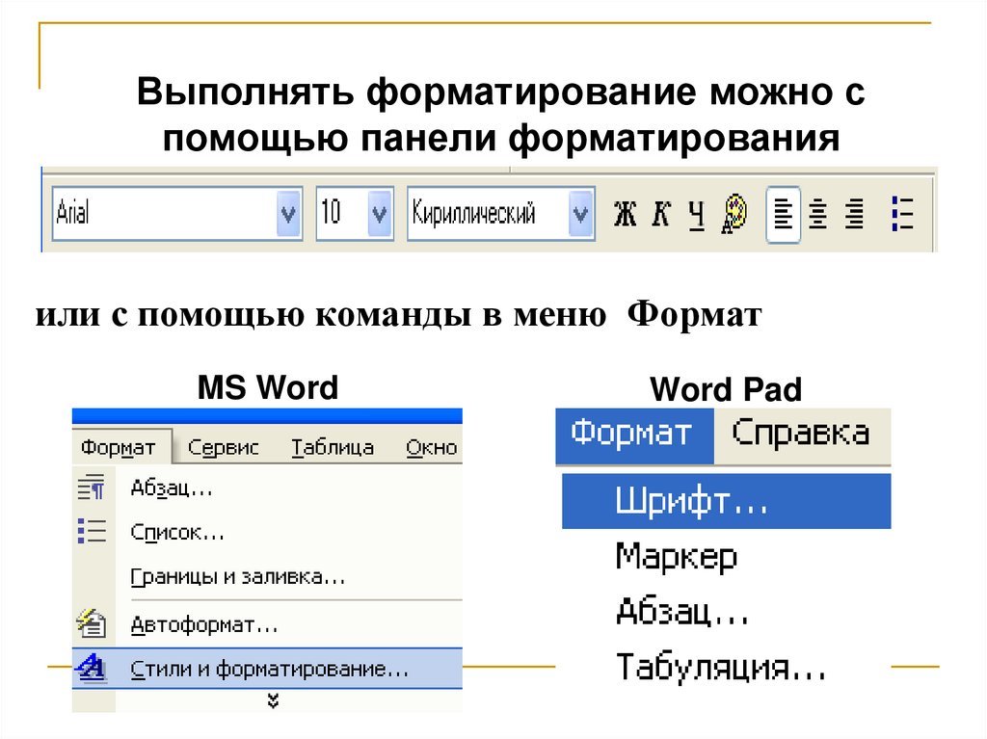Open the Формат menu in MS Word

(x=119, y=448)
